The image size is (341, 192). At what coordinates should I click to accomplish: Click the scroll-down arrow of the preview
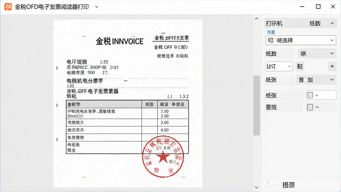(257, 187)
